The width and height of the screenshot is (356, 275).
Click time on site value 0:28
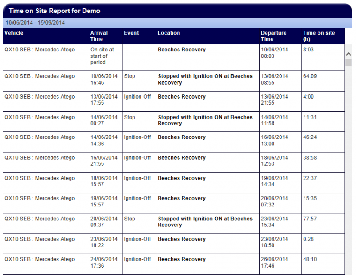[308, 239]
